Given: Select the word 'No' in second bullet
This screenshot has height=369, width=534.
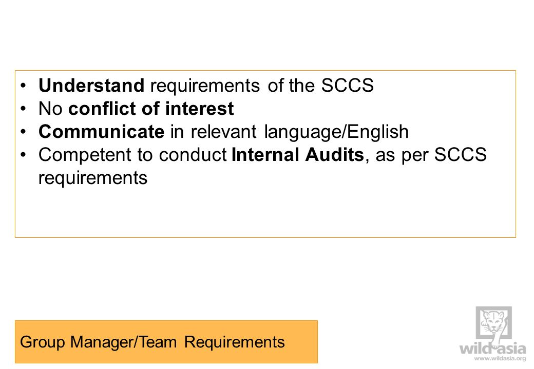Looking at the screenshot, I should click(50, 109).
